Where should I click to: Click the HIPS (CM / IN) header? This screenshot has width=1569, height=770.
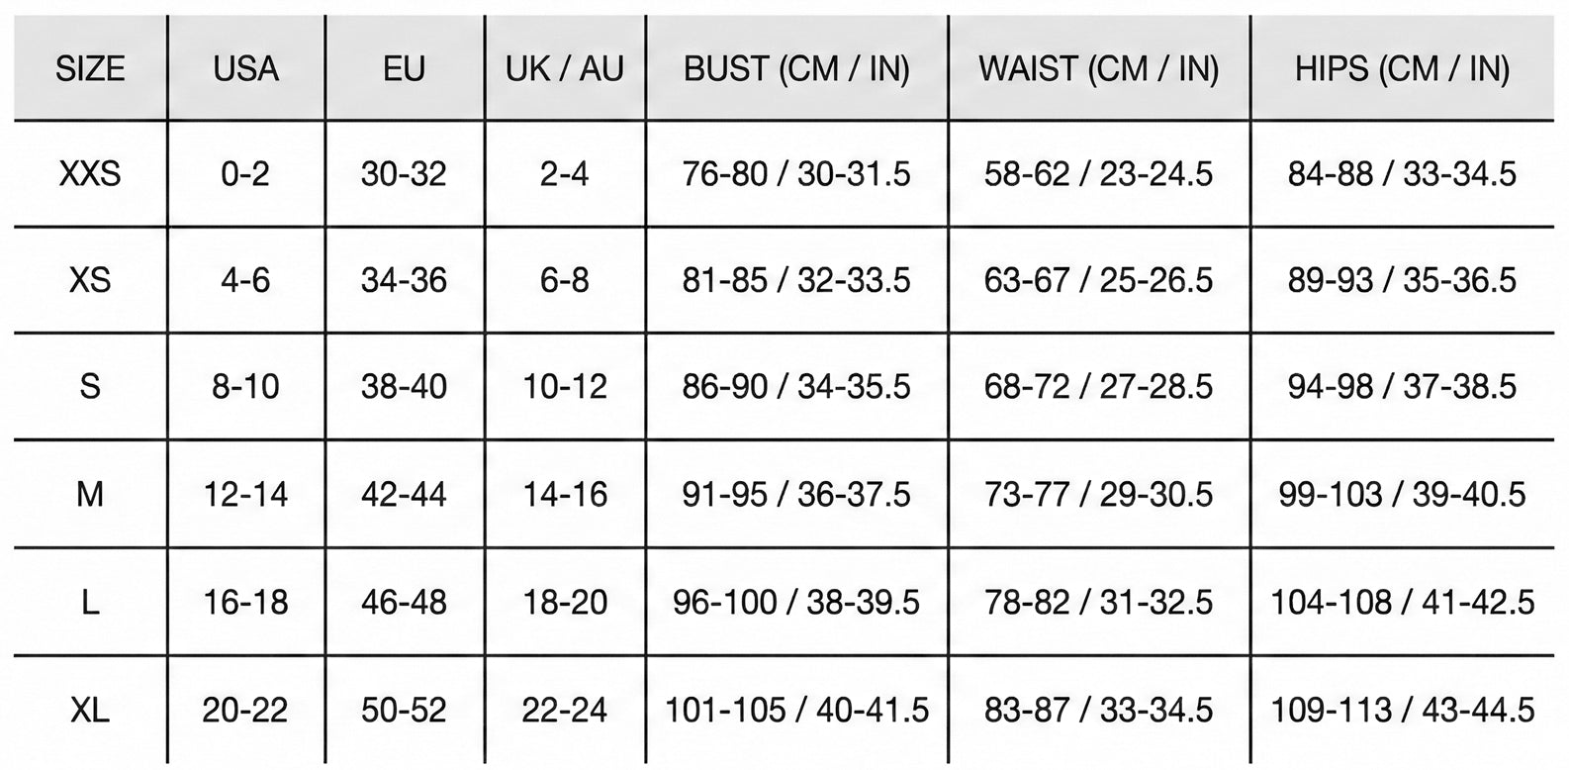tap(1402, 69)
